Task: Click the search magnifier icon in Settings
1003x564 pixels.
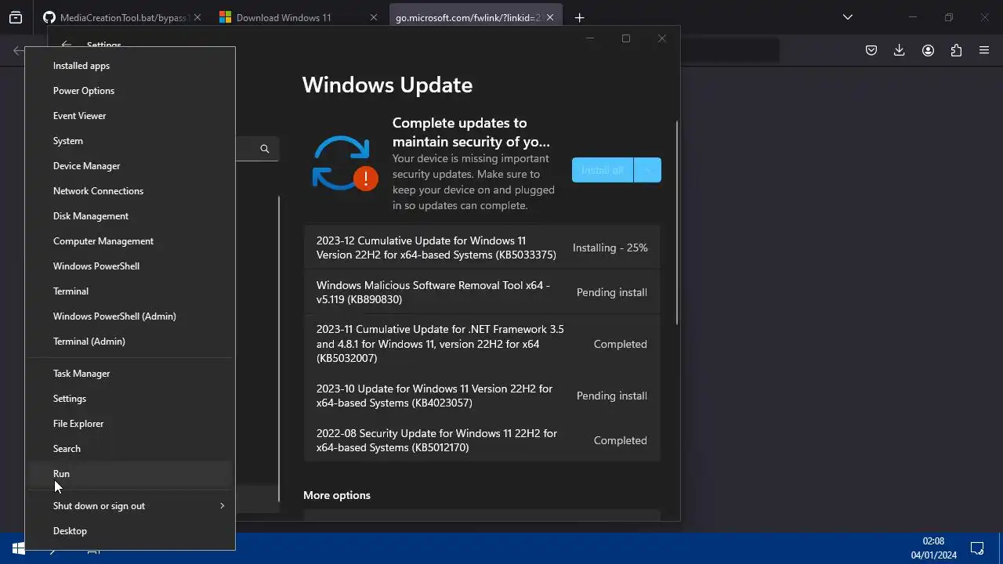Action: pos(265,149)
